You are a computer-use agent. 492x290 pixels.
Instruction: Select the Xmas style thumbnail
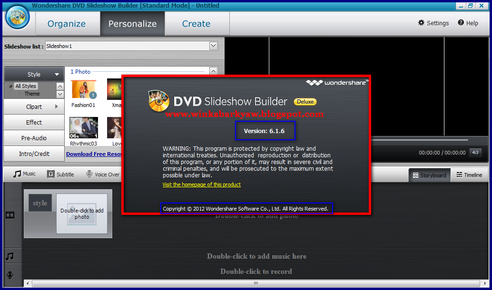[x=114, y=89]
